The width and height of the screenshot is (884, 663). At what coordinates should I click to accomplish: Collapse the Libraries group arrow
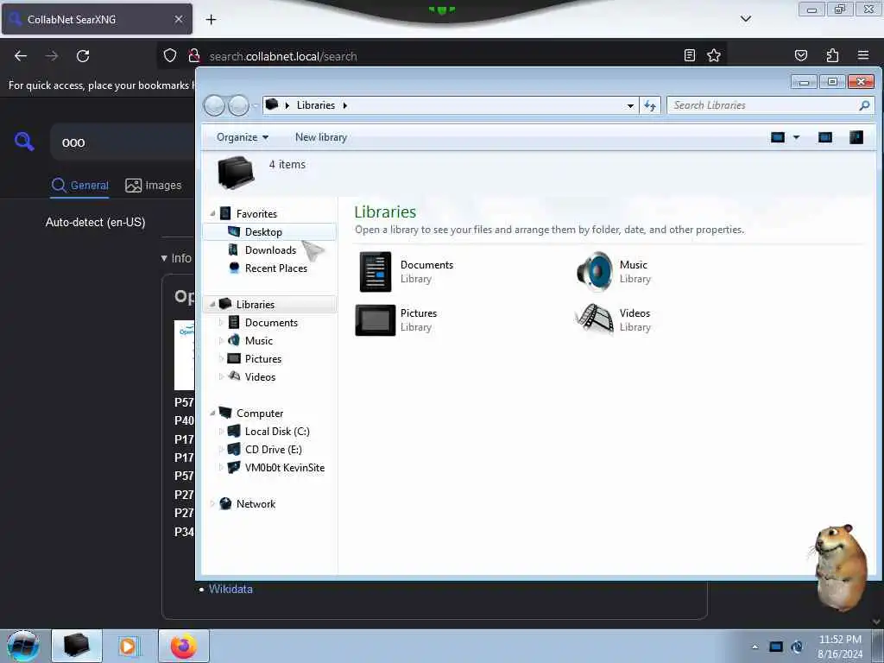tap(212, 305)
